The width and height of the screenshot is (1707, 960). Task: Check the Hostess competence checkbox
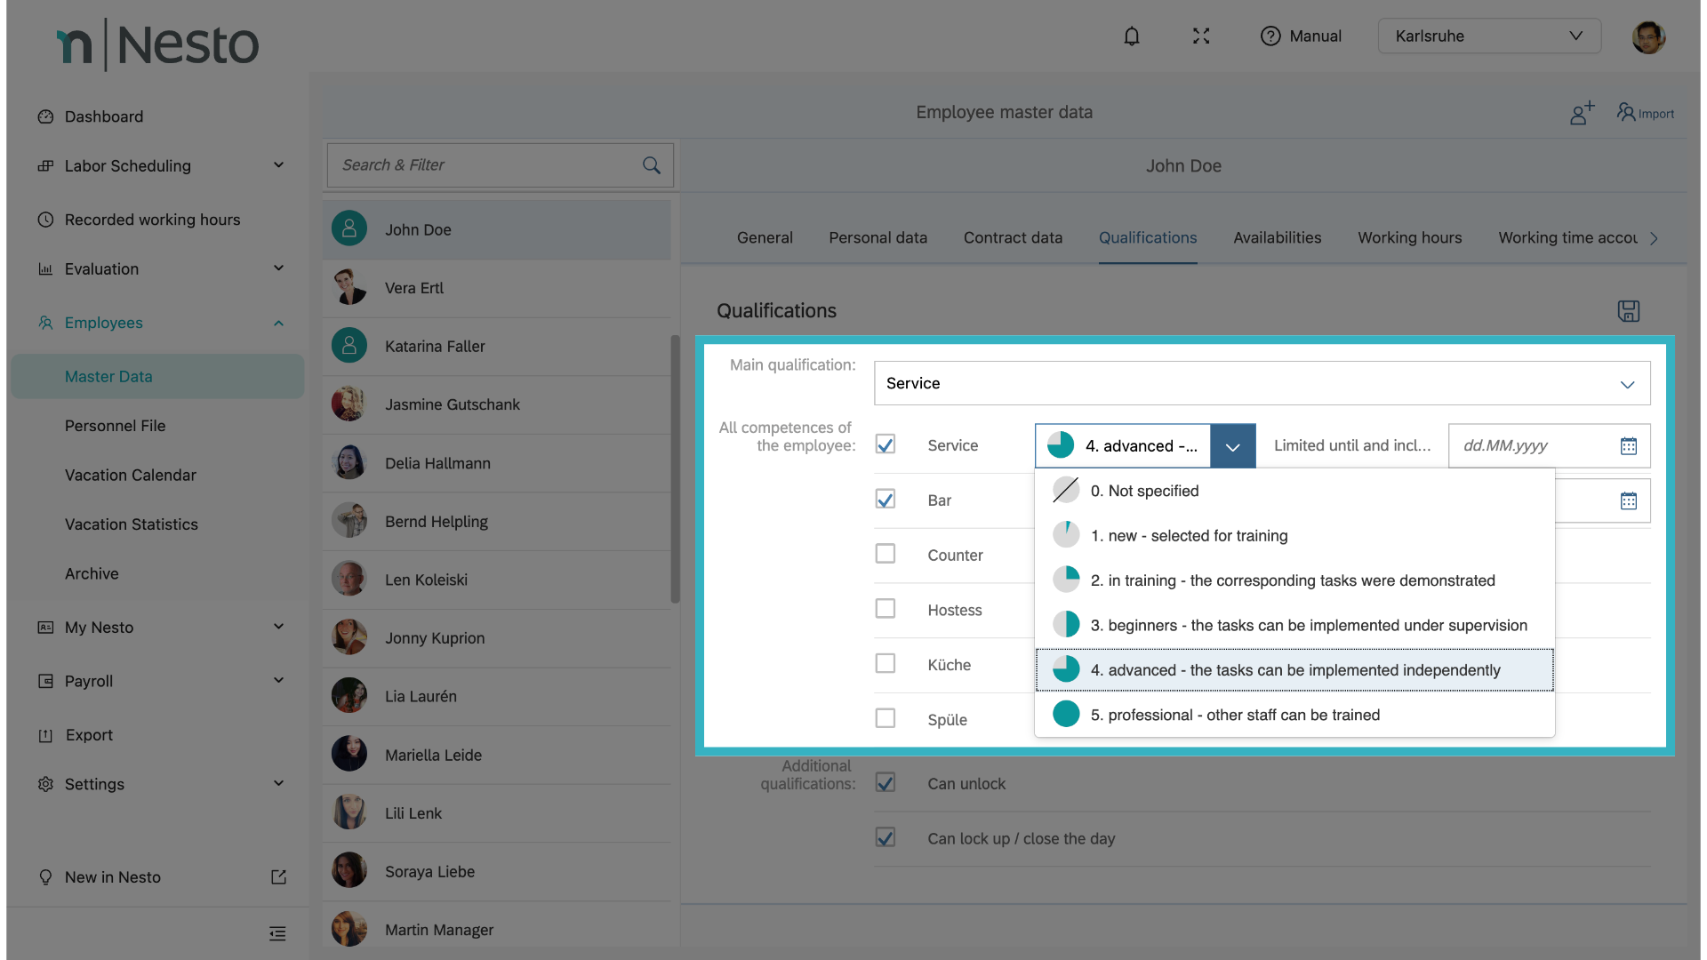[885, 609]
